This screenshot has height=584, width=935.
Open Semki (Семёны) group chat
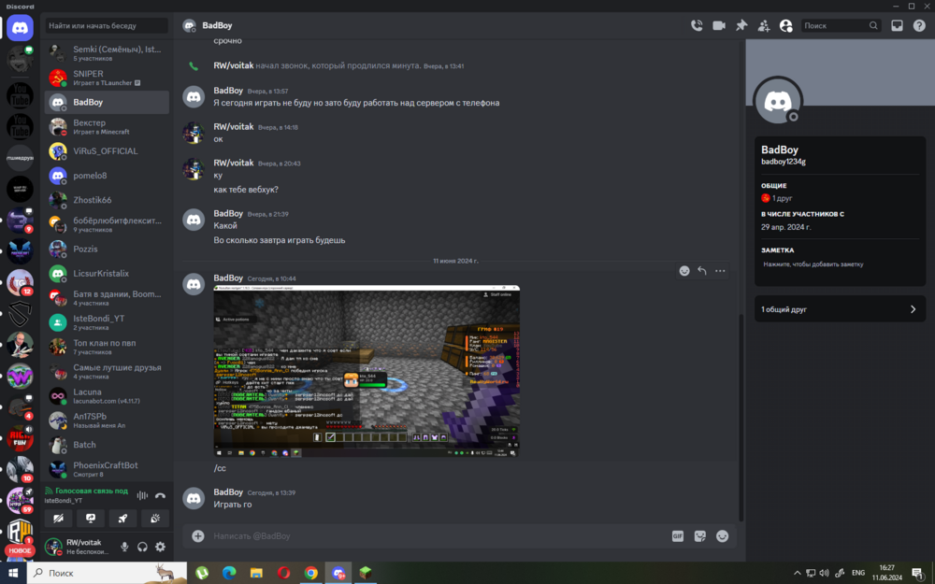[107, 53]
